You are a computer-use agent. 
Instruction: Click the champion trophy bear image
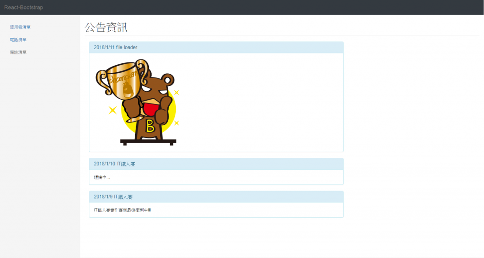[x=138, y=102]
